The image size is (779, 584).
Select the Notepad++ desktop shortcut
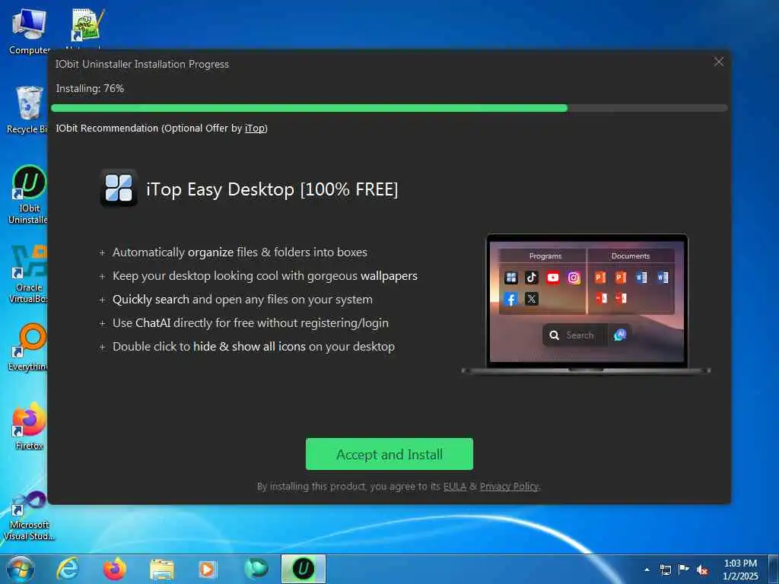click(x=85, y=27)
